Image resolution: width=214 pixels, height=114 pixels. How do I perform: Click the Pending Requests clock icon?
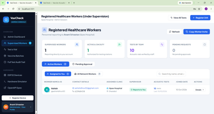205,44
